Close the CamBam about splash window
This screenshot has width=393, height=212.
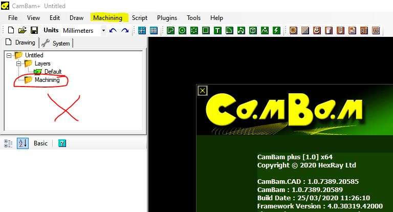coord(203,91)
